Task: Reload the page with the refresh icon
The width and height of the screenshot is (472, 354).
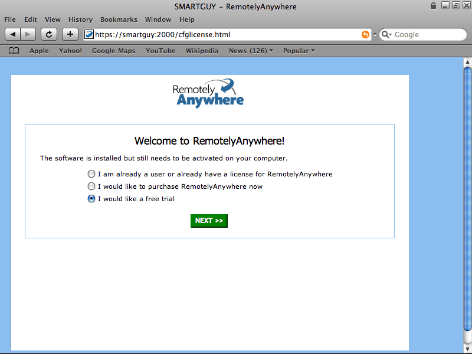Action: (49, 34)
